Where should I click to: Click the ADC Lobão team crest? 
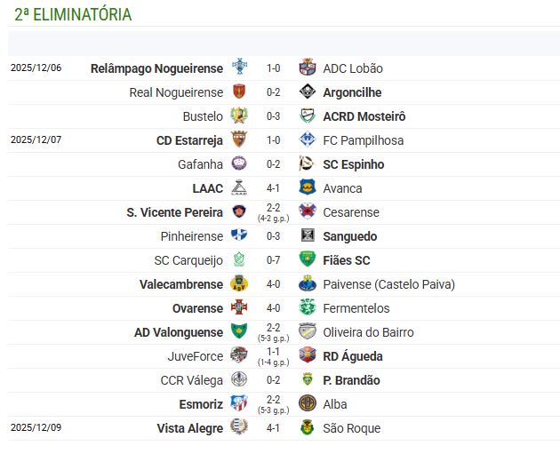point(308,68)
